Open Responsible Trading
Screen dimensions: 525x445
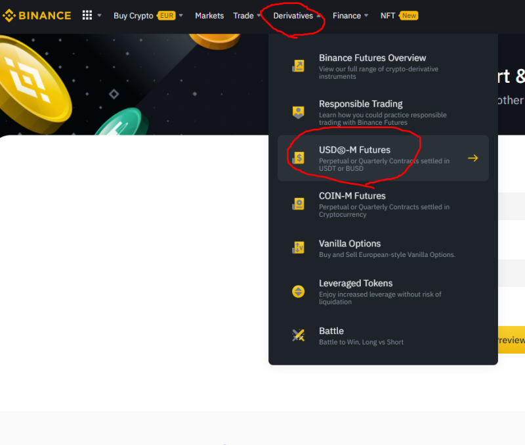[x=383, y=112]
